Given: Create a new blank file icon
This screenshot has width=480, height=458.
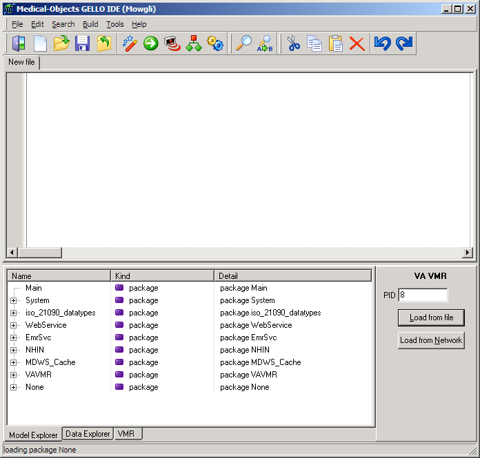Looking at the screenshot, I should click(x=40, y=43).
